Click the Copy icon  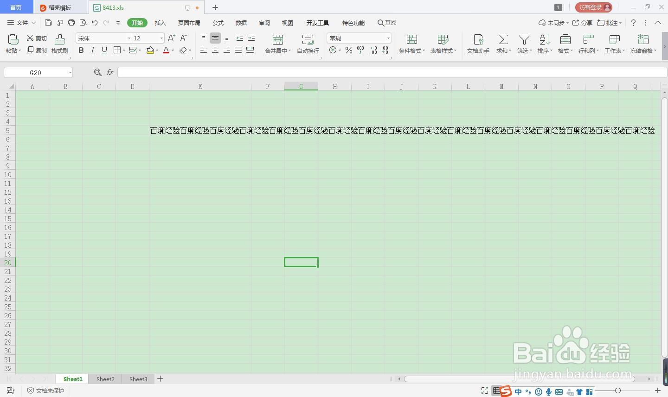[30, 50]
